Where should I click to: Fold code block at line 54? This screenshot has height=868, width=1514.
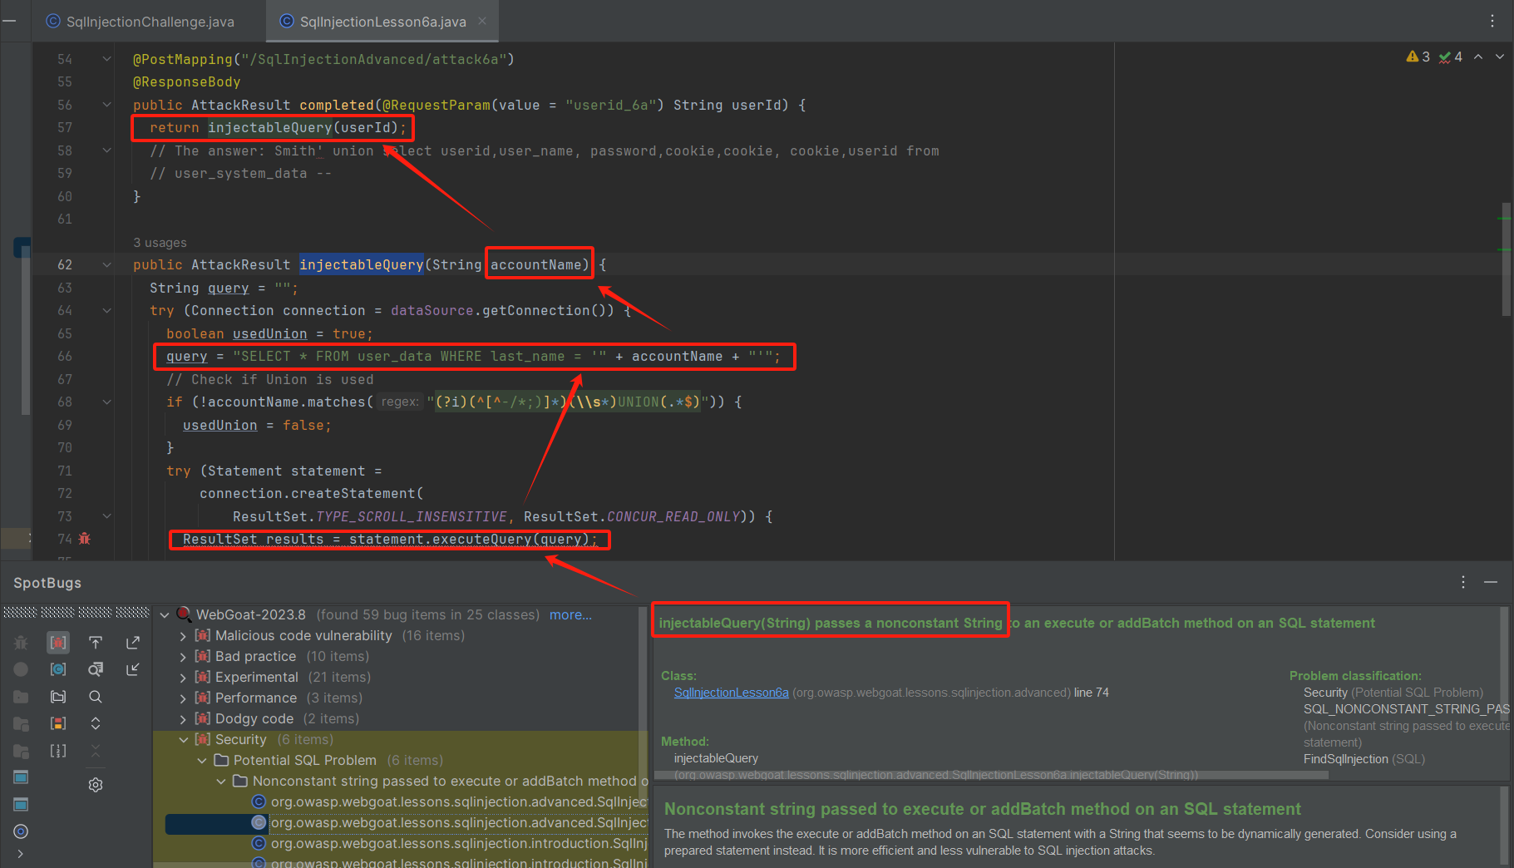pos(106,59)
